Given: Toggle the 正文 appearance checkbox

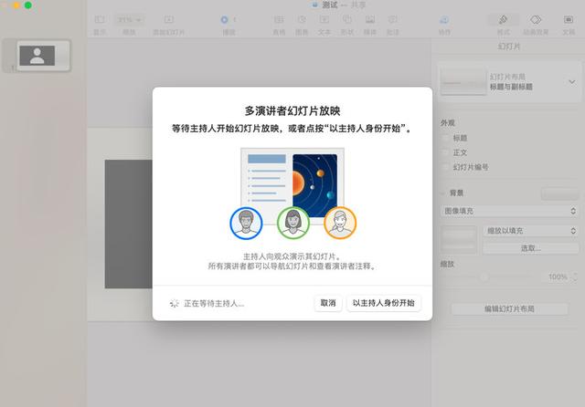Looking at the screenshot, I should point(445,152).
